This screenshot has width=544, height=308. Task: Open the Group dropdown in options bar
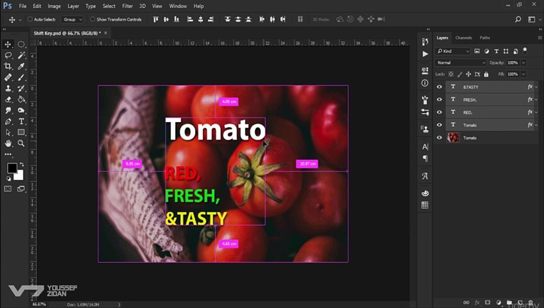(x=73, y=19)
